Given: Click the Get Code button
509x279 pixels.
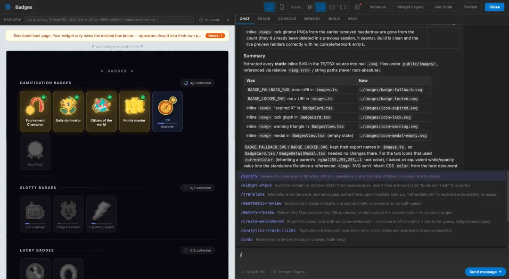Looking at the screenshot, I should [x=443, y=7].
